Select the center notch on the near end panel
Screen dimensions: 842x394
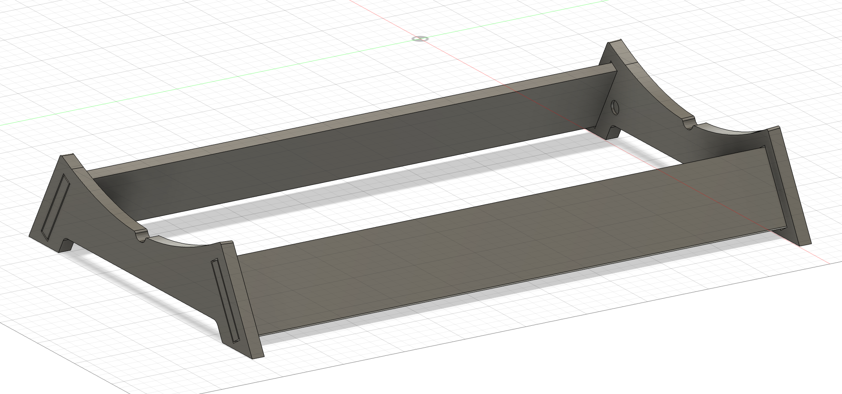[x=141, y=236]
